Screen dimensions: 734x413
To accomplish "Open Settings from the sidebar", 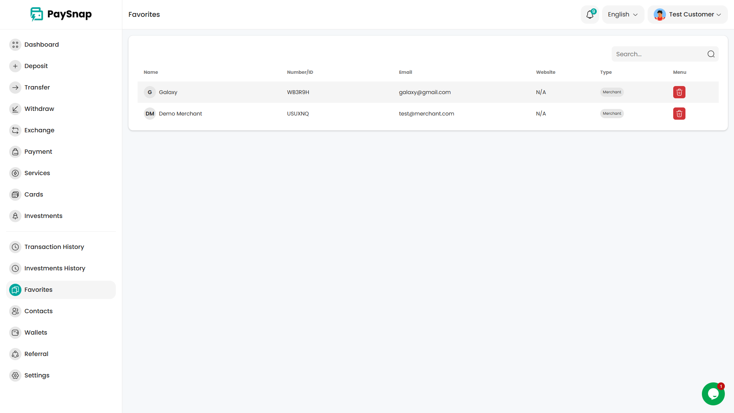I will click(x=37, y=376).
